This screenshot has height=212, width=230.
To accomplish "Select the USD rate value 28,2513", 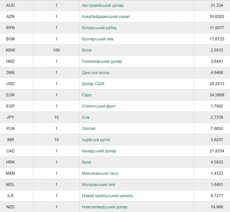I will 217,84.
